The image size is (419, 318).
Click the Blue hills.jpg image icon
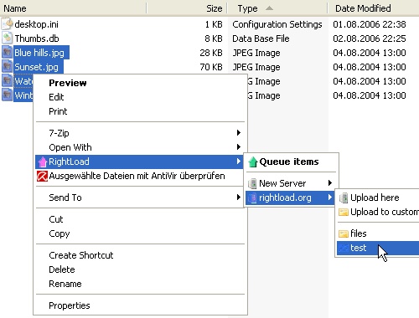[7, 52]
